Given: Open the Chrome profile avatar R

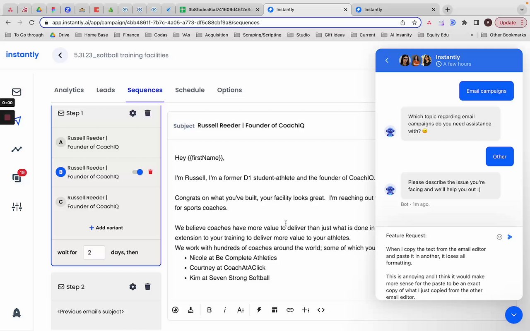Looking at the screenshot, I should click(x=488, y=22).
